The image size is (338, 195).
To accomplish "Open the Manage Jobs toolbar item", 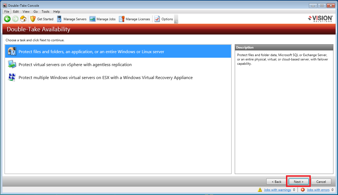I will click(102, 19).
